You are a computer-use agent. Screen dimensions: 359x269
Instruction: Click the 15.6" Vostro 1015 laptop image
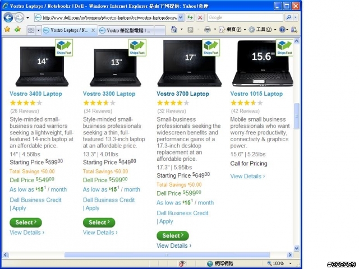(263, 63)
